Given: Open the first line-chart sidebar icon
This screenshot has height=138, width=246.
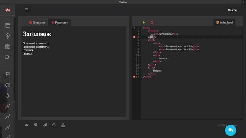Looking at the screenshot, I should click(x=8, y=106).
